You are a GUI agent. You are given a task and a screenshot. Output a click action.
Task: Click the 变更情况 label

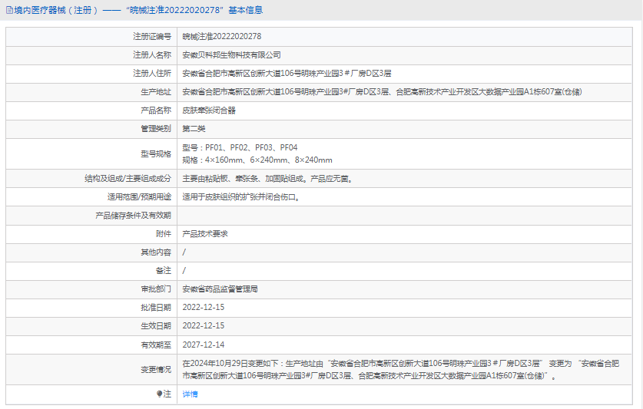coord(156,370)
